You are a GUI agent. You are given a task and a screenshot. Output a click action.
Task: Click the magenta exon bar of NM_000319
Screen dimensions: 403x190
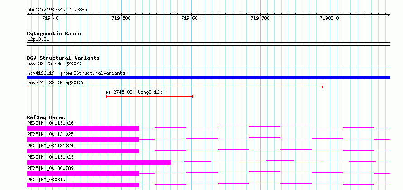(x=83, y=185)
